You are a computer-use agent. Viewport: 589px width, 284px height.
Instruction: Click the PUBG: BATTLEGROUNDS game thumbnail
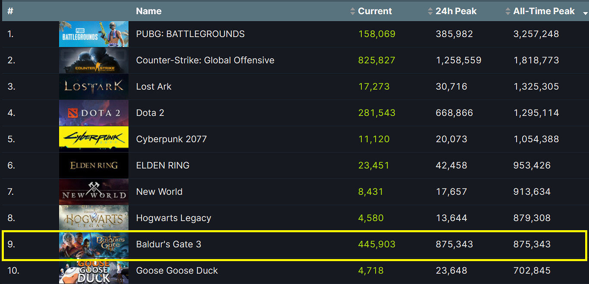click(x=94, y=34)
